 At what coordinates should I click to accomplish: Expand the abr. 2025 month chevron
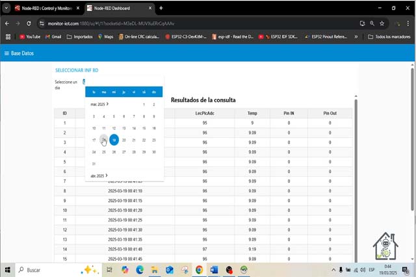(106, 176)
